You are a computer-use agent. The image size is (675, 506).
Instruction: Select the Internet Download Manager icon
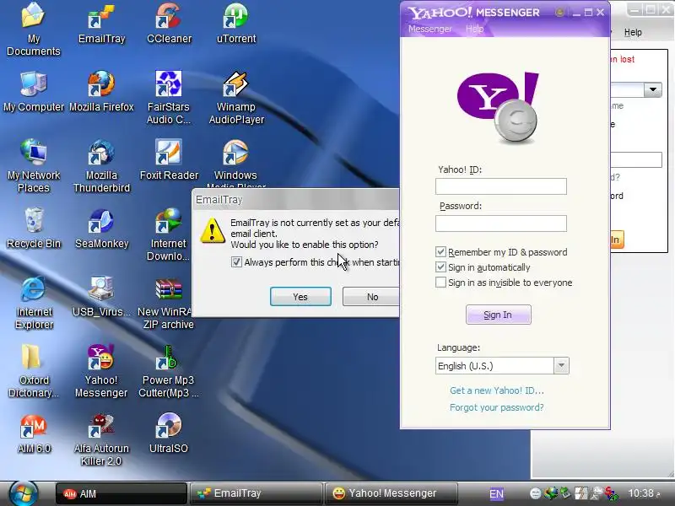[169, 234]
